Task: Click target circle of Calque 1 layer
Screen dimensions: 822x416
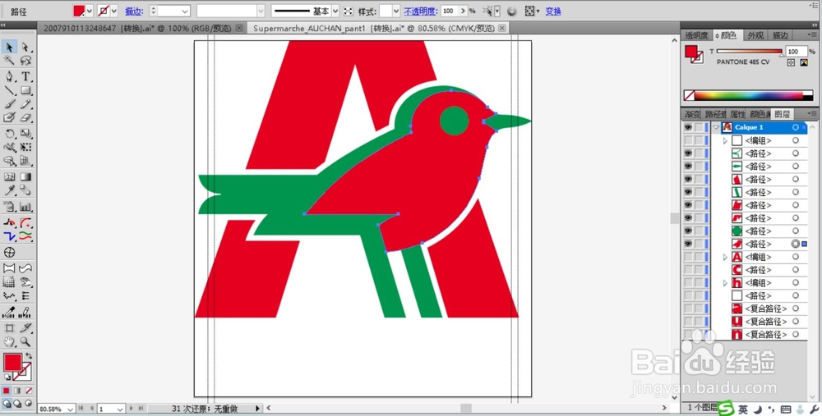Action: tap(795, 127)
